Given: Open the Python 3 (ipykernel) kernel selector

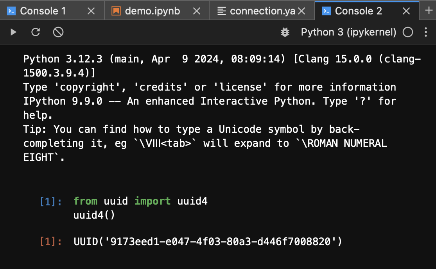Looking at the screenshot, I should click(x=348, y=32).
